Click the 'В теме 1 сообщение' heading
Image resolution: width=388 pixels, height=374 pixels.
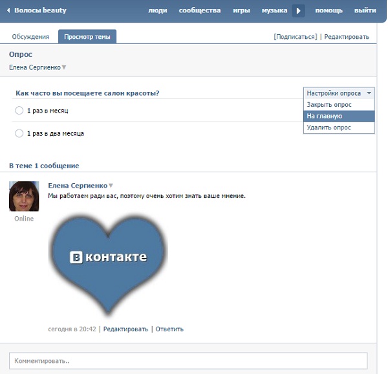(x=44, y=166)
